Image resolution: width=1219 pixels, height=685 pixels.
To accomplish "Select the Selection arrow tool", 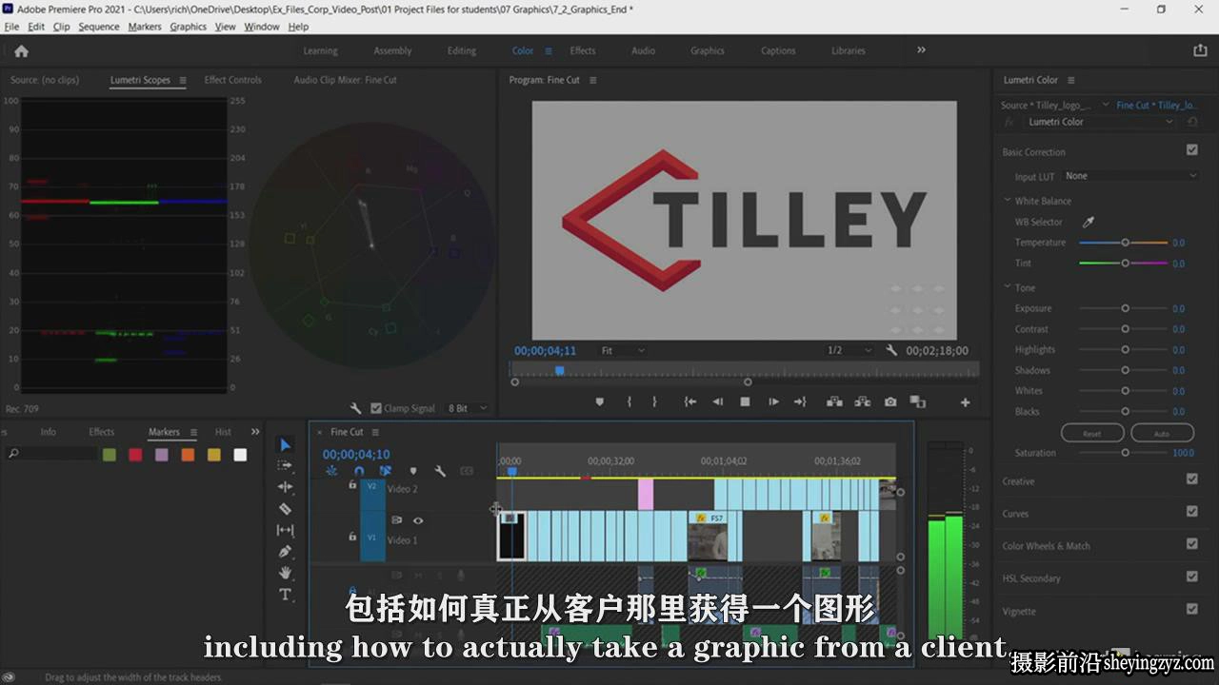I will (x=285, y=444).
